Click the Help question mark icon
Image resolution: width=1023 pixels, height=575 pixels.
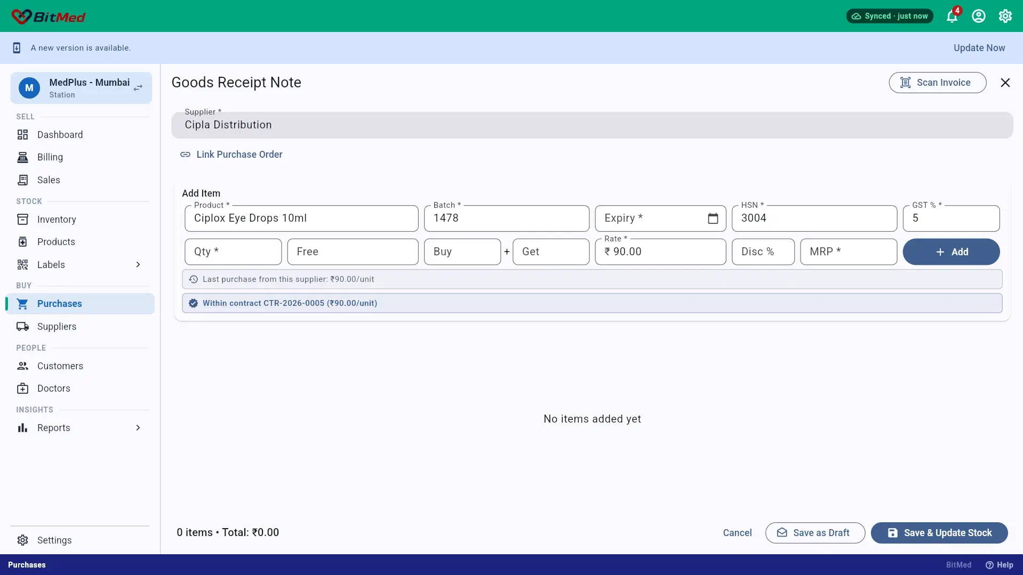(x=989, y=565)
